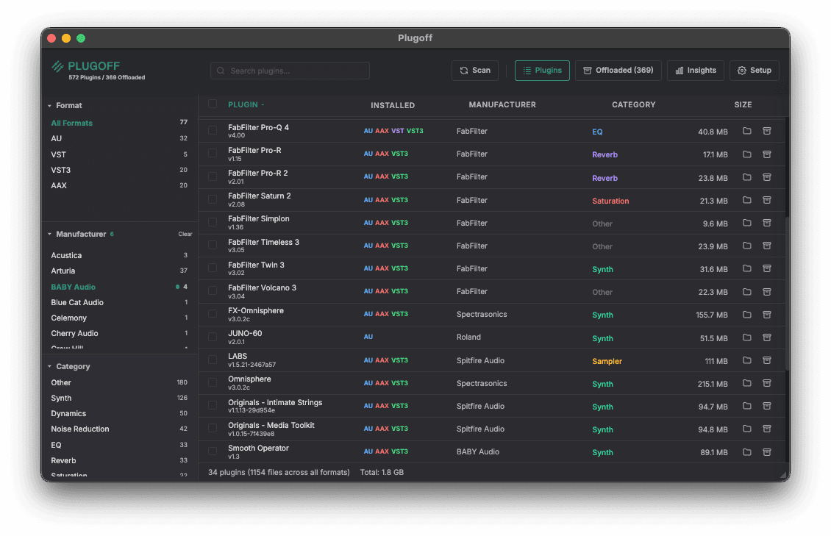Click the trash icon for FabFilter Saturn 2
The width and height of the screenshot is (831, 536).
[x=767, y=200]
